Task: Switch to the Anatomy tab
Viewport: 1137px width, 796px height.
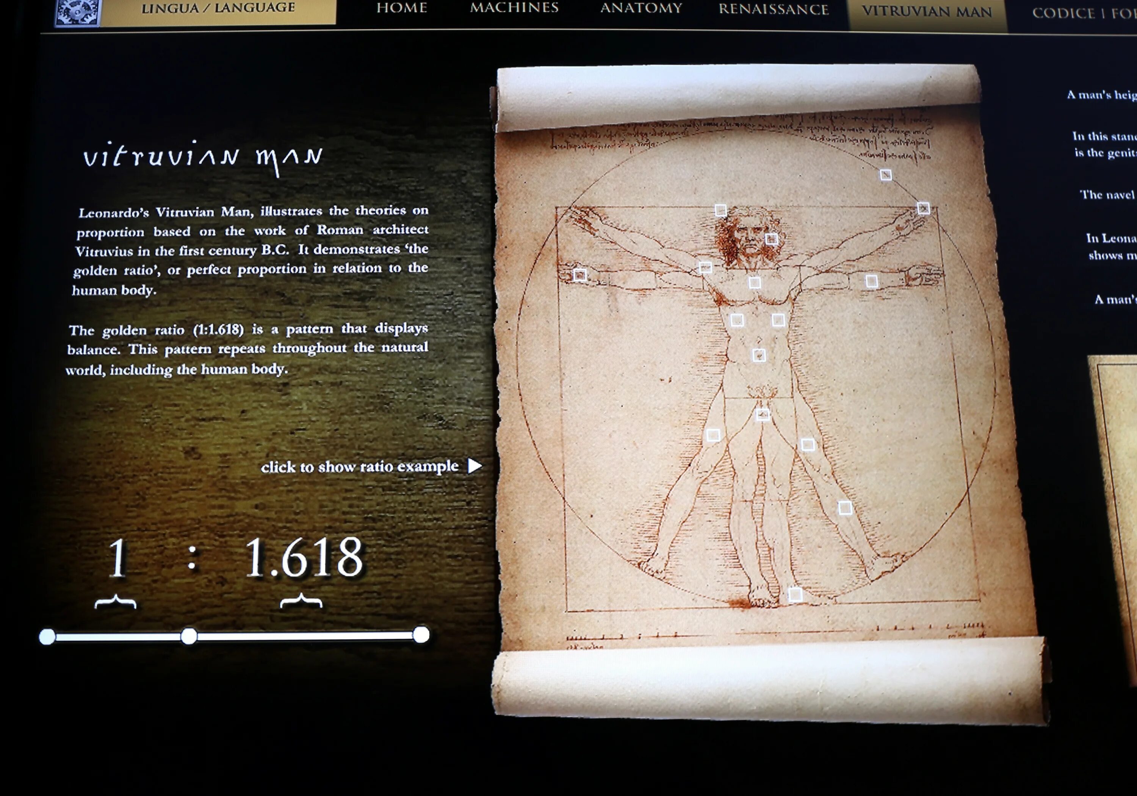Action: [641, 8]
